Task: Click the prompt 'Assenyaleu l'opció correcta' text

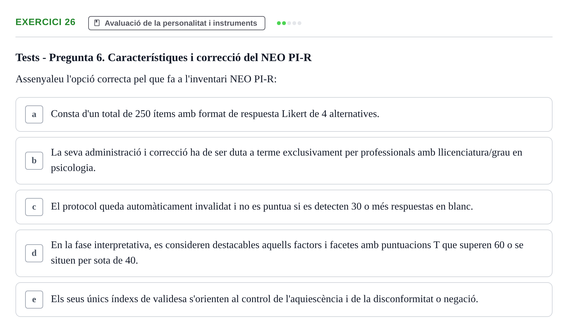Action: tap(146, 79)
